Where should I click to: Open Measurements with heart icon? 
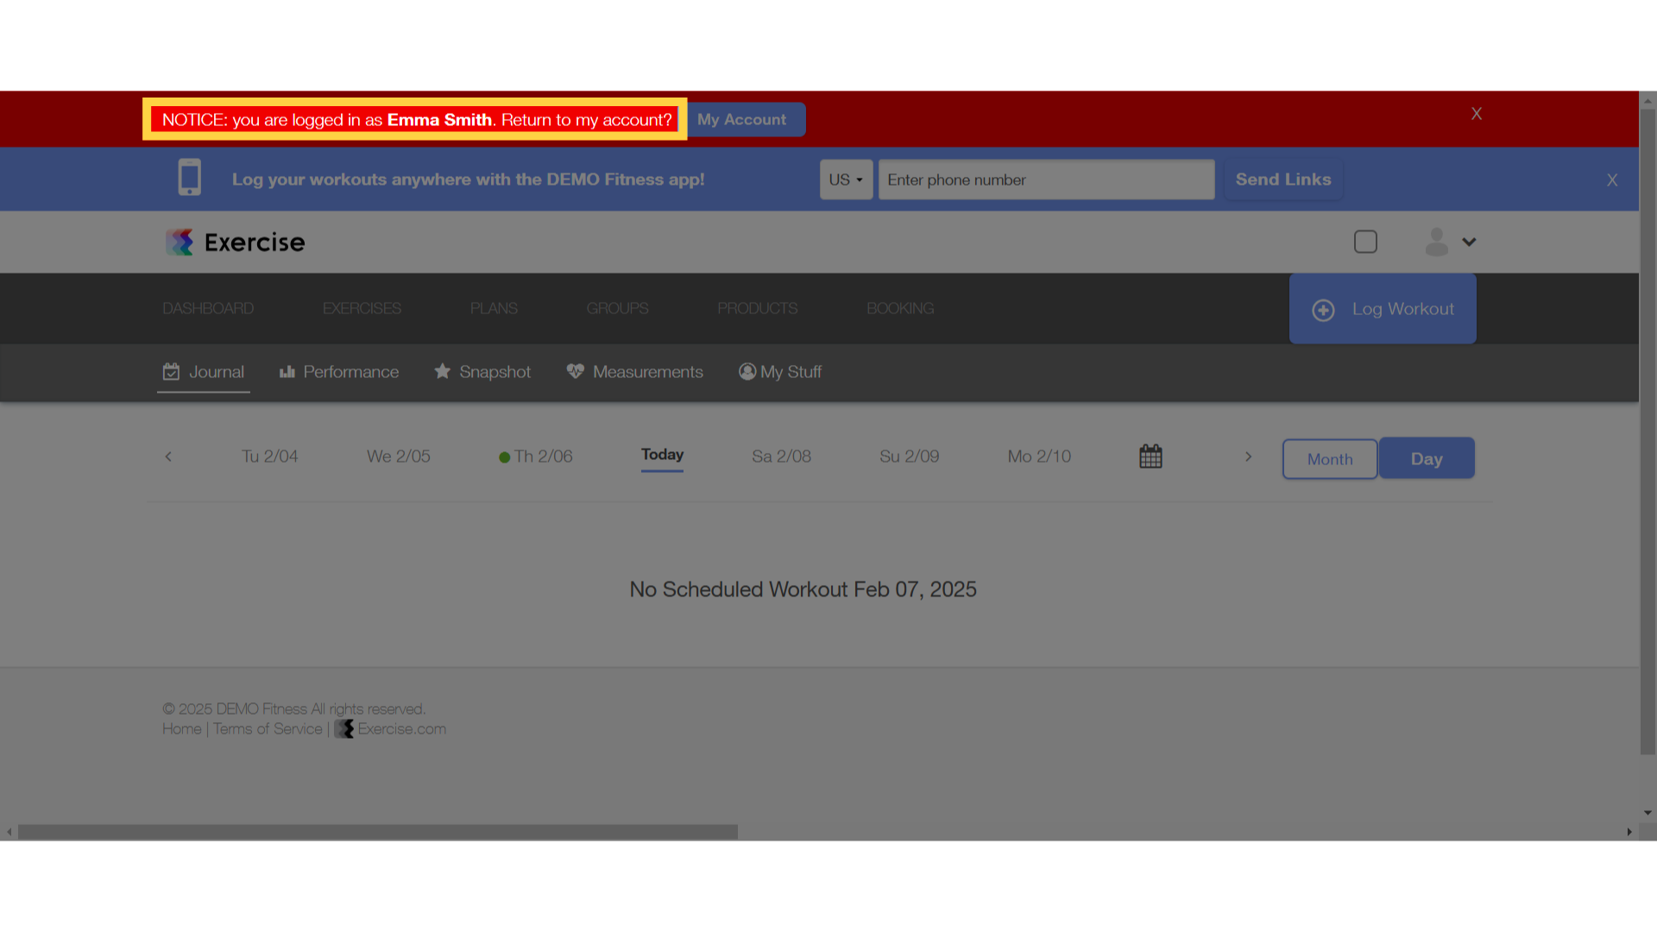tap(634, 372)
